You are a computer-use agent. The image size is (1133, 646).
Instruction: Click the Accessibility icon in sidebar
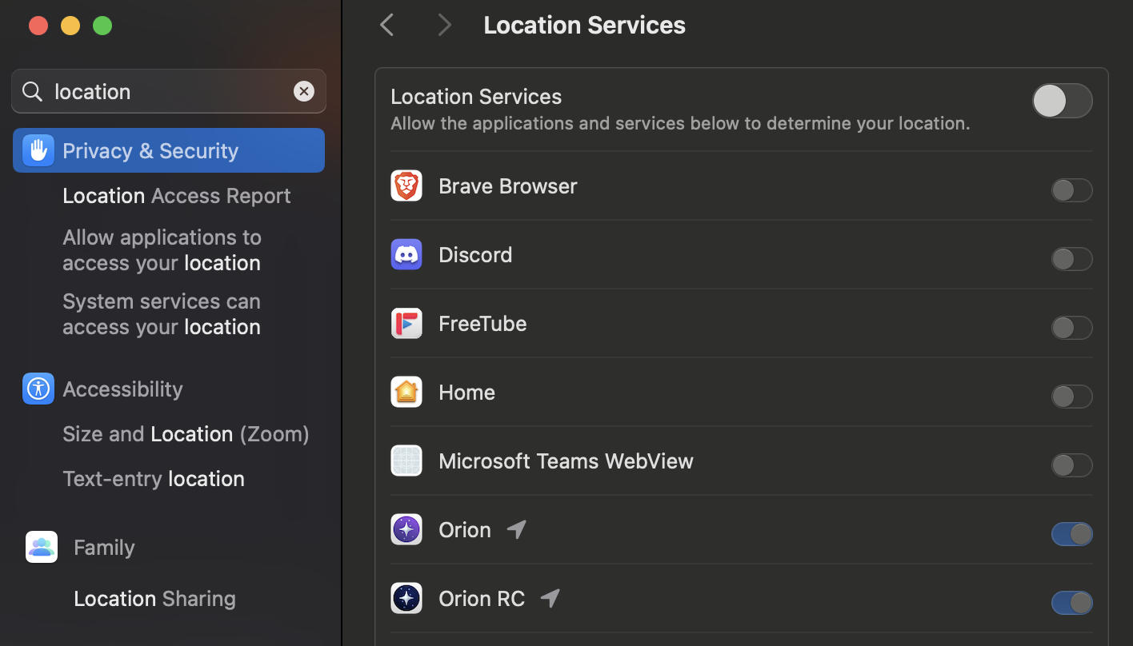click(38, 389)
